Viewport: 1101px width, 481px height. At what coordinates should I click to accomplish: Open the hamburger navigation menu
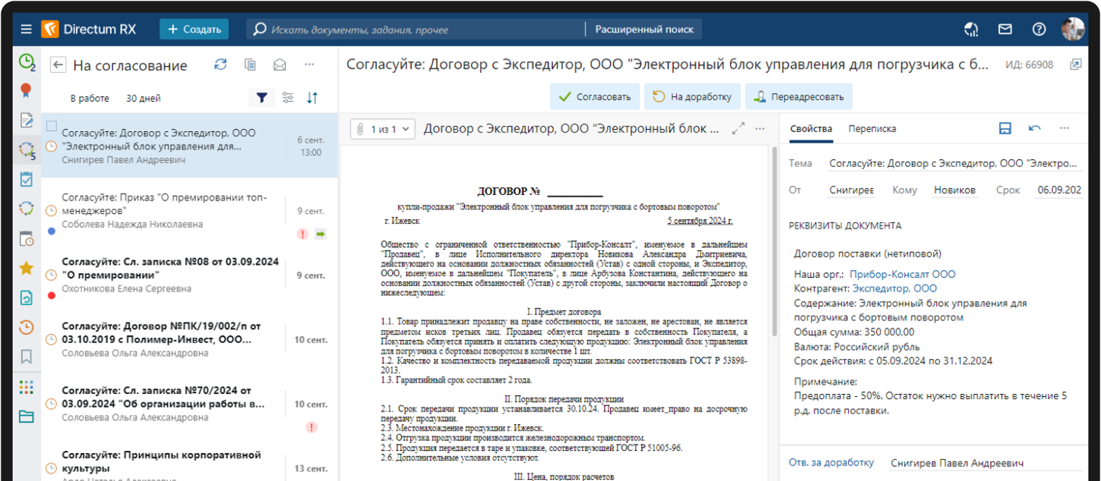(26, 29)
